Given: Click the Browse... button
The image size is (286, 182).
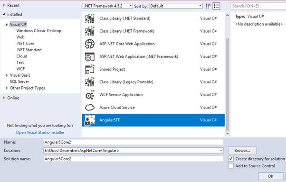Looking at the screenshot, I should (242, 151).
